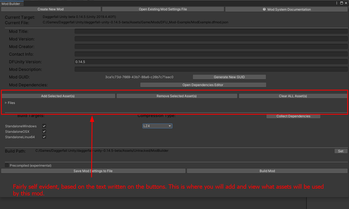This screenshot has width=349, height=209.
Task: Toggle the StandaloneWindows build target checkbox
Action: coord(44,126)
